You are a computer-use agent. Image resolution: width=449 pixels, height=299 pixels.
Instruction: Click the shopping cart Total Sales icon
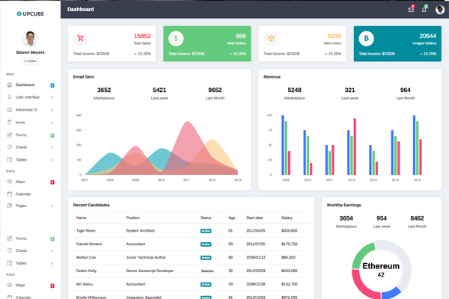[81, 39]
